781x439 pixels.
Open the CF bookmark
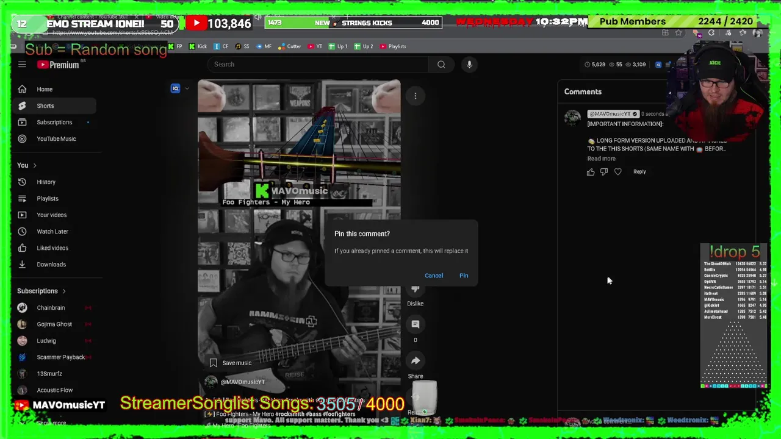point(221,46)
